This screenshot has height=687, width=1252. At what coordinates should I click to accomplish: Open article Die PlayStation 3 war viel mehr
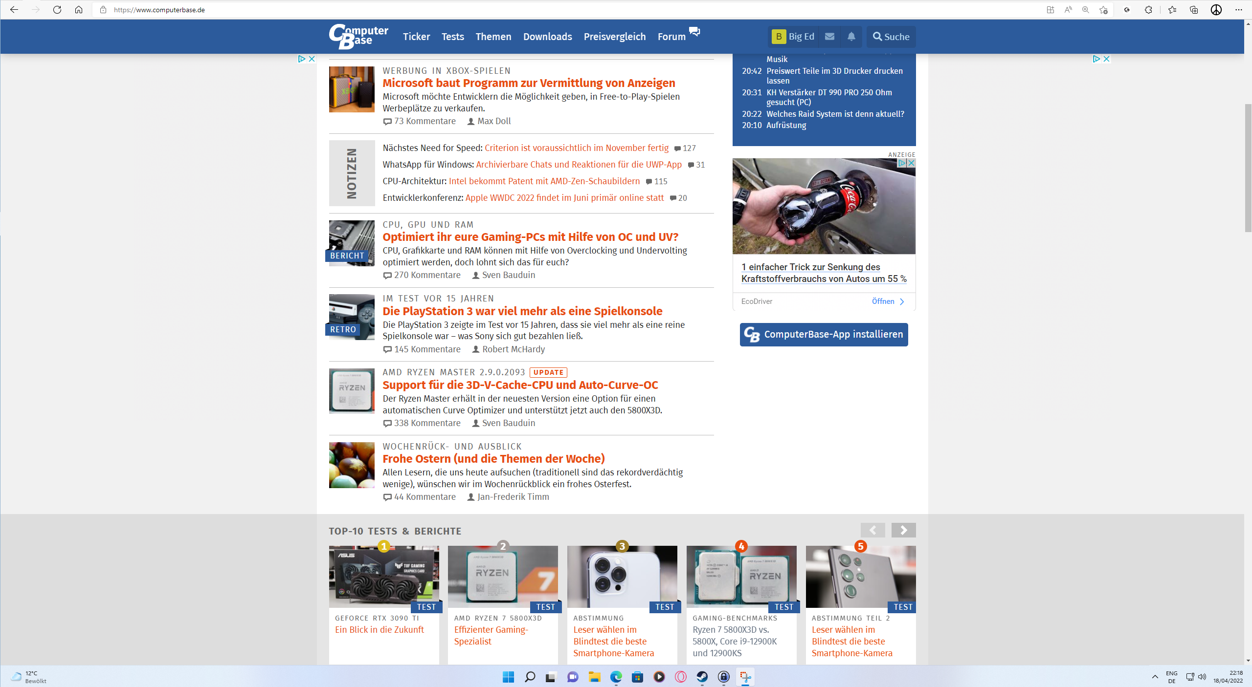[x=522, y=311]
